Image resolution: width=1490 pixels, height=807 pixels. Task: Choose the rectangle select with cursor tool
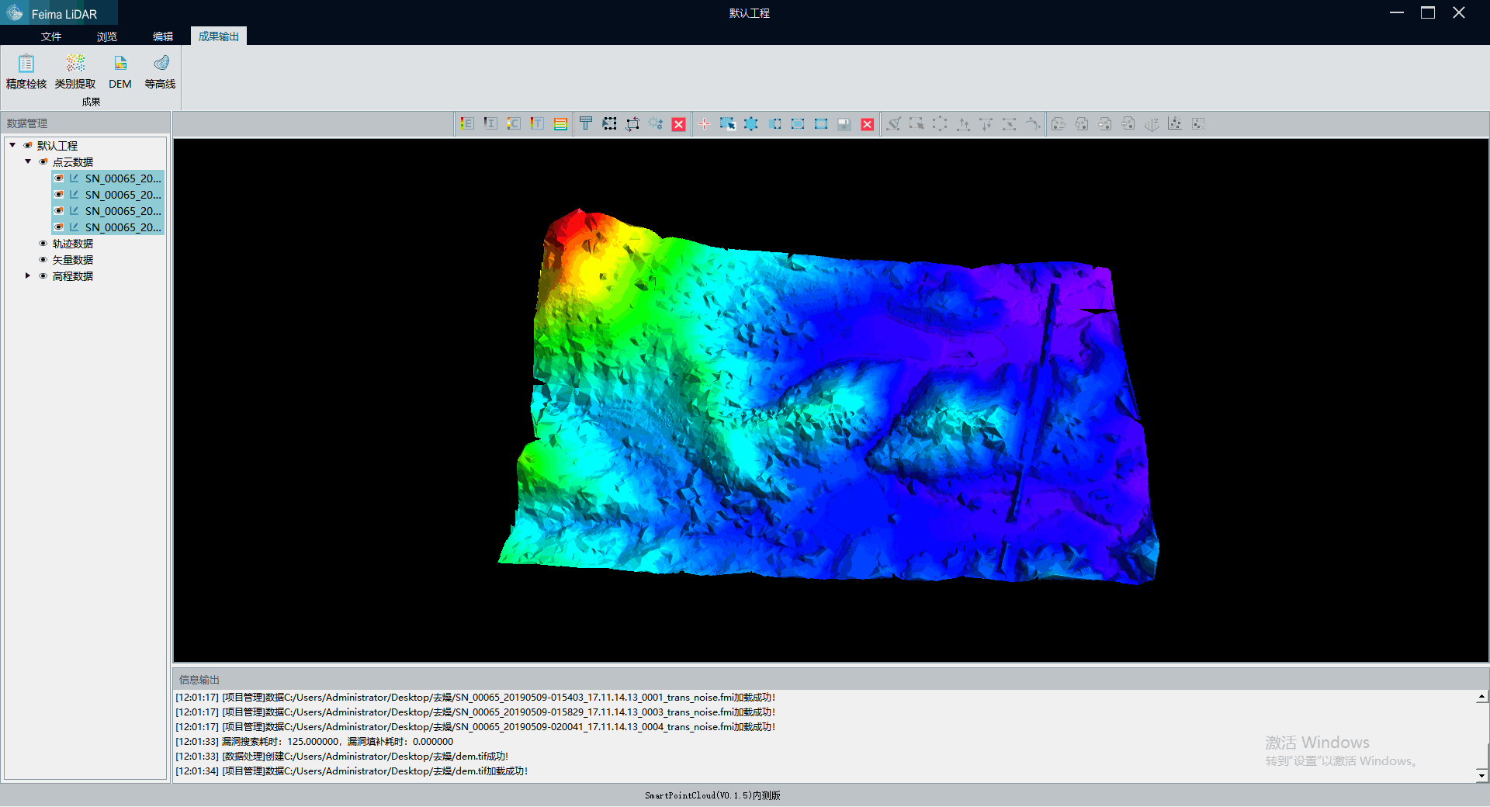pos(727,123)
